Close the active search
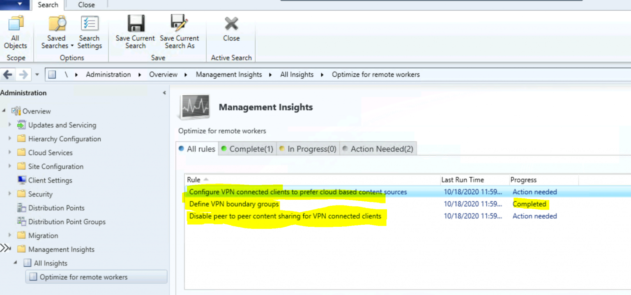Screen dimensions: 631x295 [231, 31]
